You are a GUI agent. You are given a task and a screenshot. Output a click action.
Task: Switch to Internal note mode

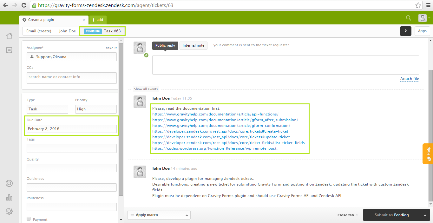(x=194, y=45)
